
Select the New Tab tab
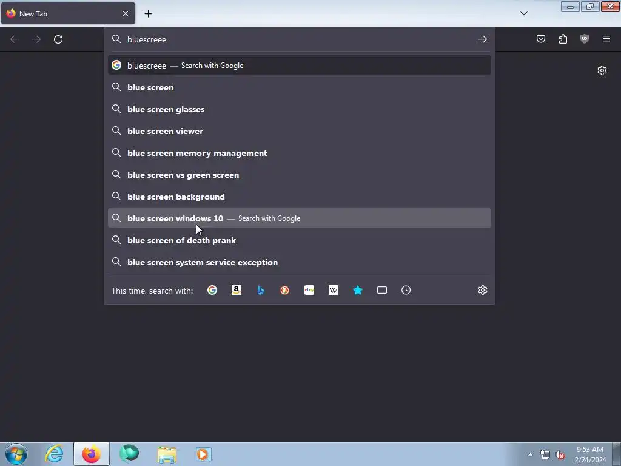68,13
